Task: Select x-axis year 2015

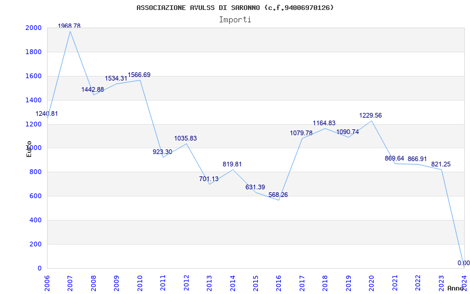Action: click(x=256, y=283)
